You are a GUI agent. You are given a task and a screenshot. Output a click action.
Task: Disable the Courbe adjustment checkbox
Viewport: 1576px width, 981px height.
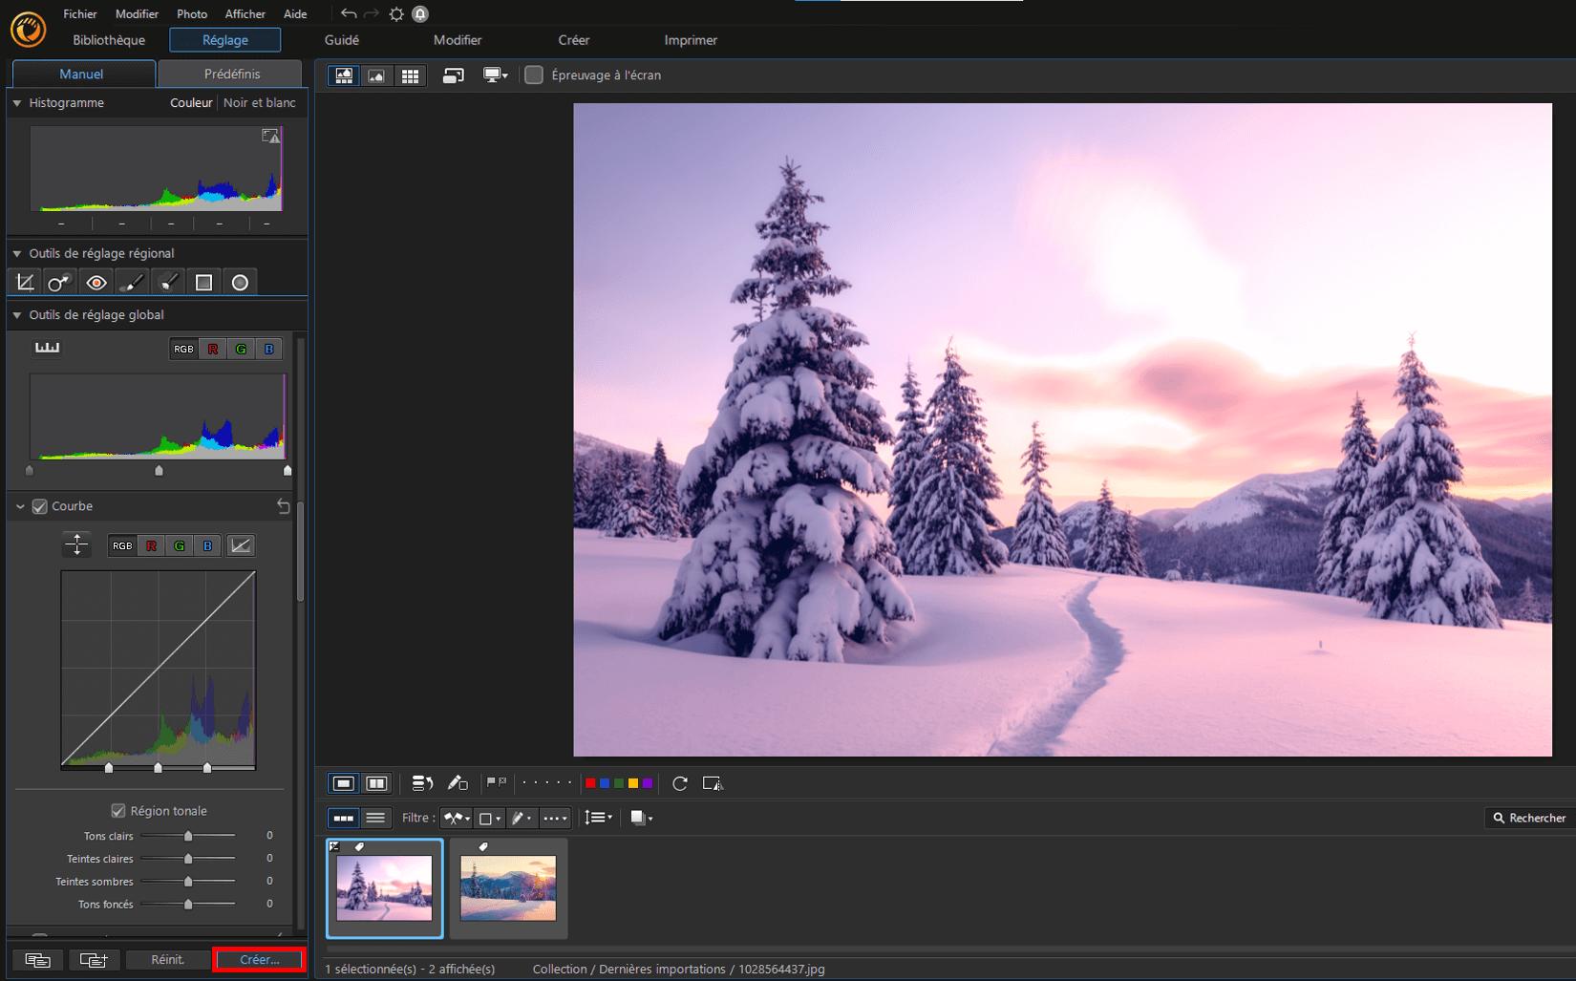(x=38, y=506)
